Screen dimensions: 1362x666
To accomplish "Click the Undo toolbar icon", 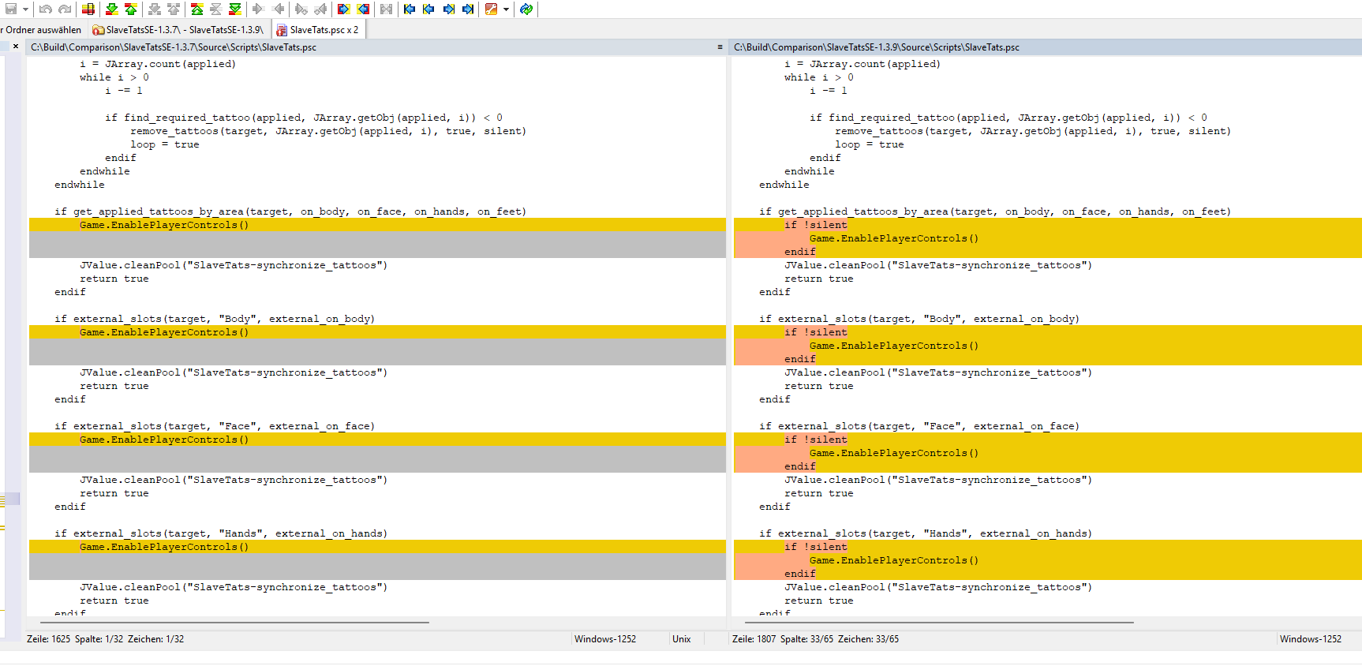I will 46,9.
